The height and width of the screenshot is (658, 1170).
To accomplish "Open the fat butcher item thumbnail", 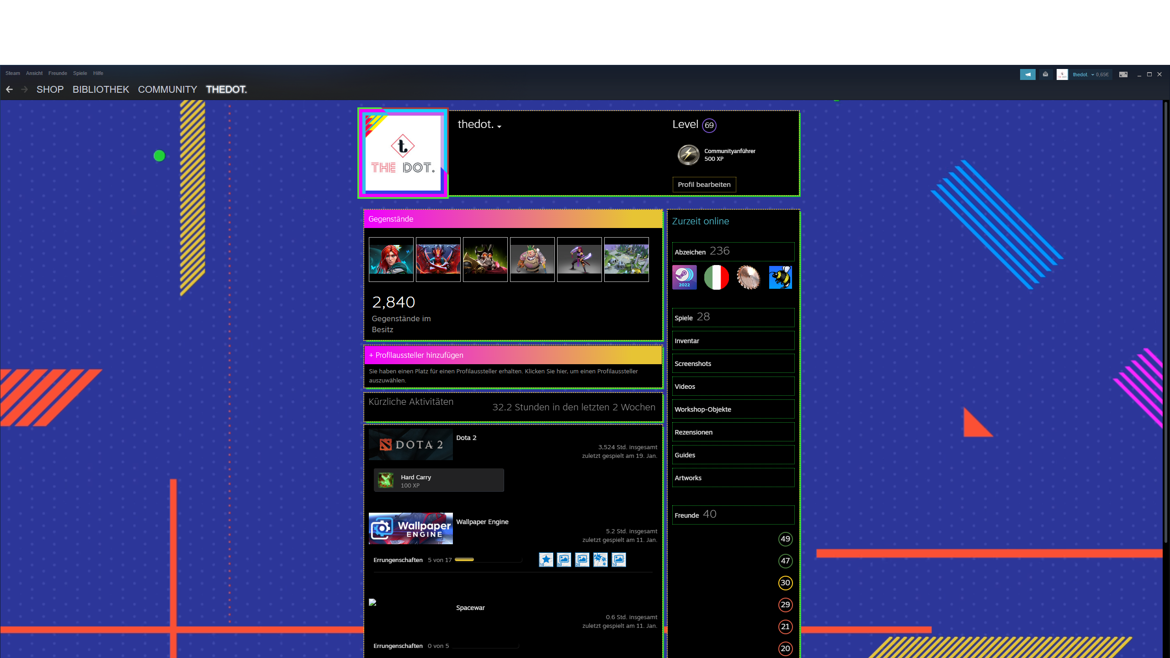I will pos(532,260).
